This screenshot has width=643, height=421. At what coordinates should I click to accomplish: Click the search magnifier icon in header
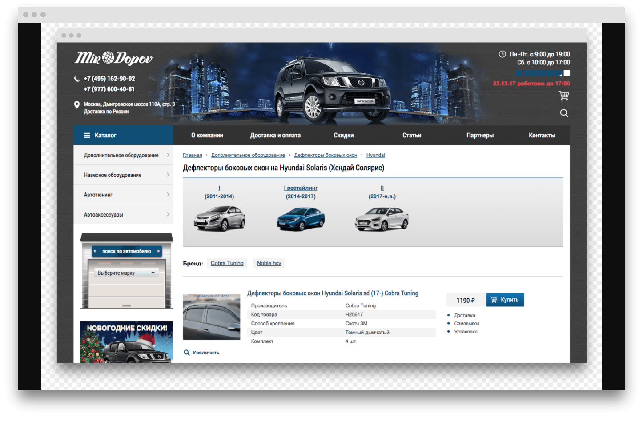[564, 113]
